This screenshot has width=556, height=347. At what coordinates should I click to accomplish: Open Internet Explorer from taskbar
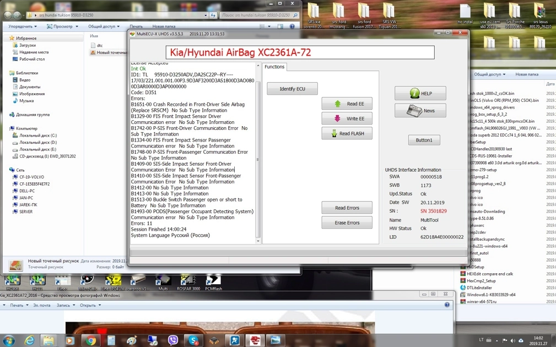pyautogui.click(x=30, y=340)
